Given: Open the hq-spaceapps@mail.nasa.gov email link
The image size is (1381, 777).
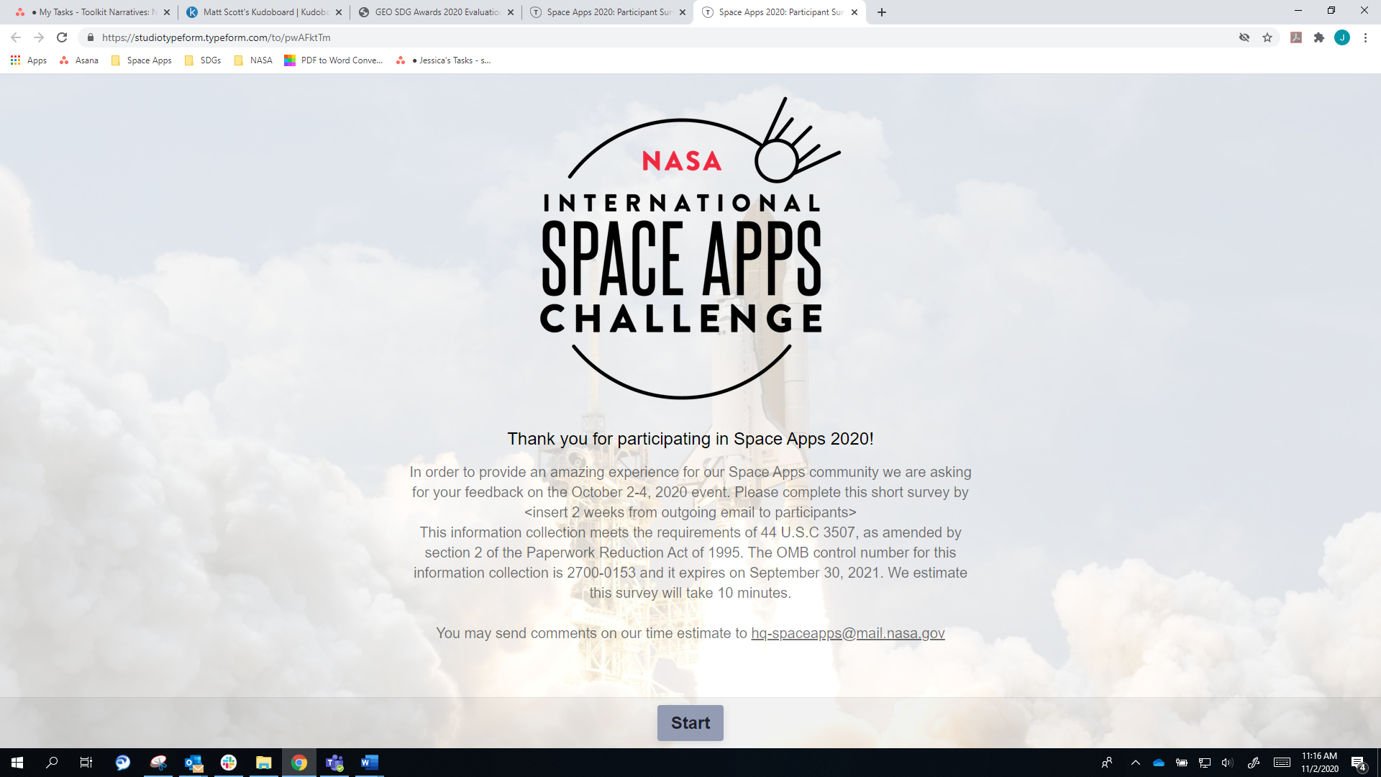Looking at the screenshot, I should tap(847, 633).
